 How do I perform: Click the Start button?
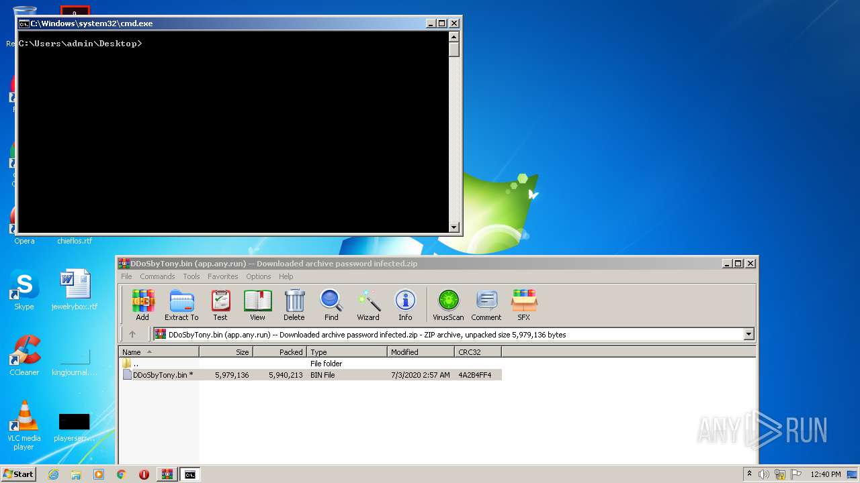point(19,474)
